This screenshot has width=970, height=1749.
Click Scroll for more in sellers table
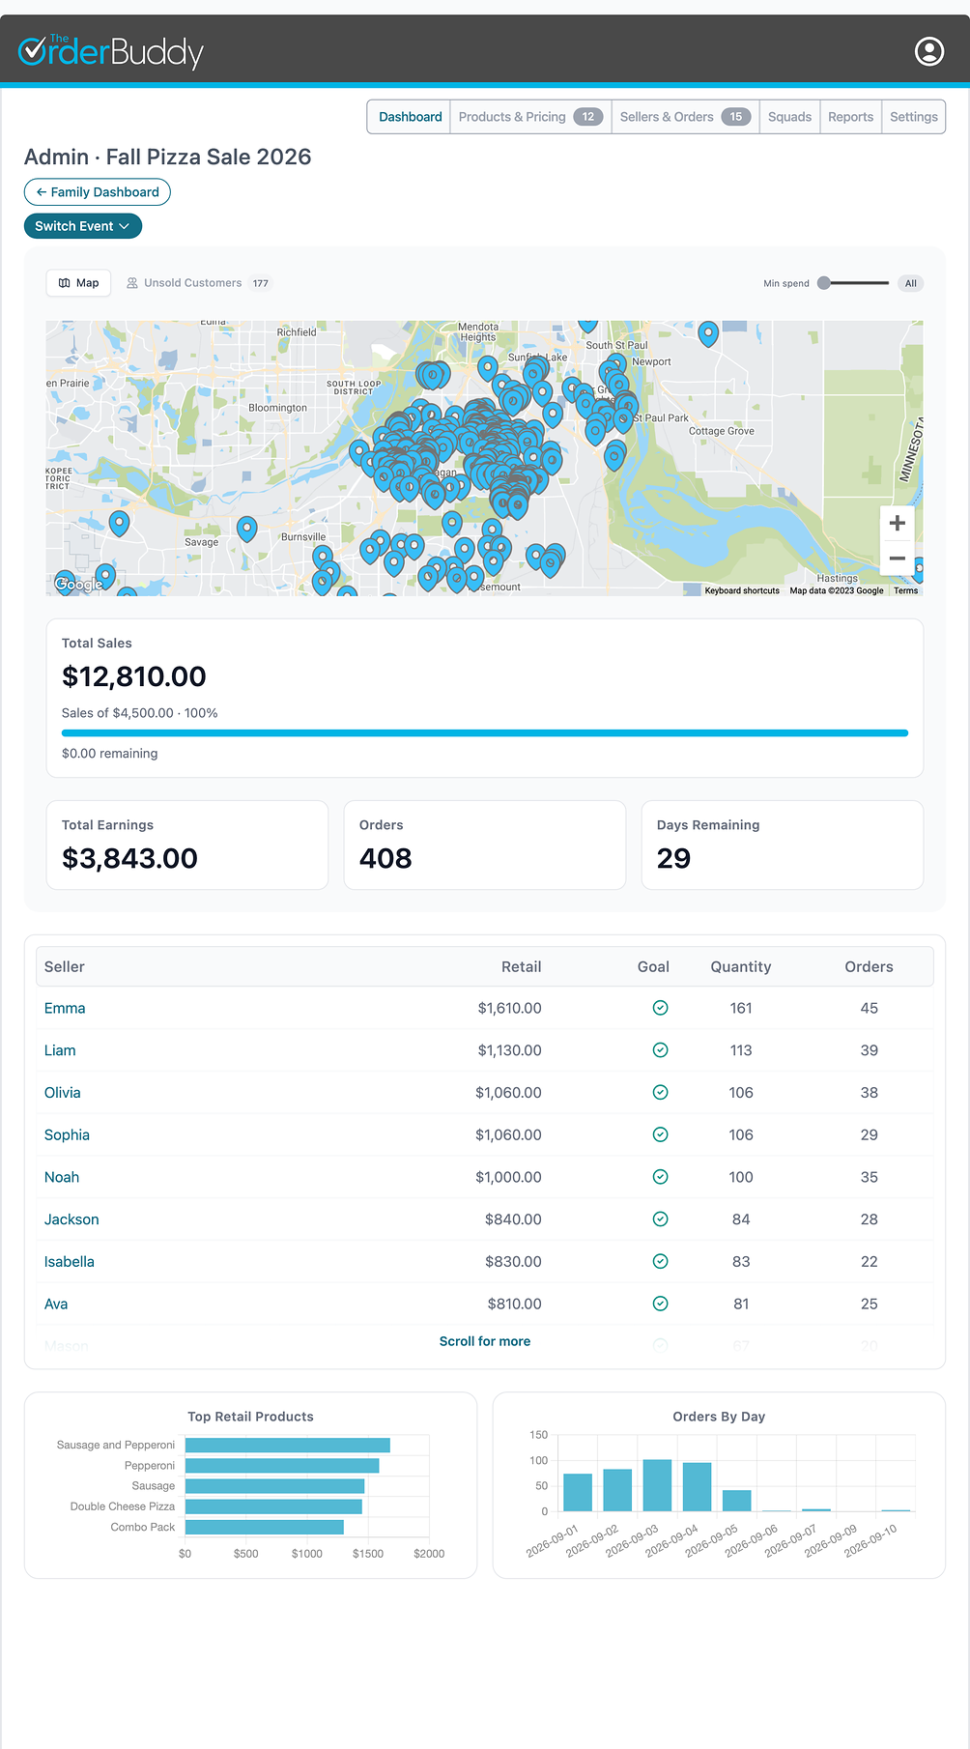pyautogui.click(x=485, y=1341)
